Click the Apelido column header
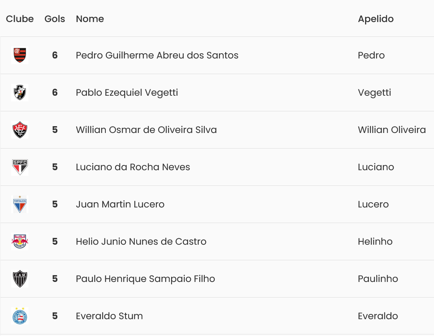434x336 pixels. 375,19
